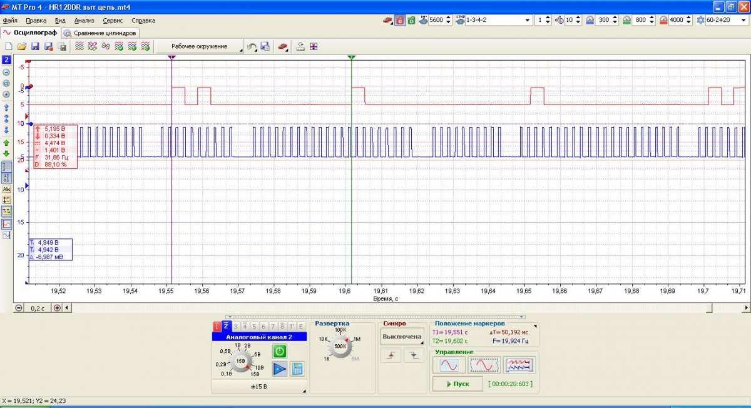Screen dimensions: 751x408
Task: Switch to analog channel 1 selector
Action: pyautogui.click(x=217, y=326)
